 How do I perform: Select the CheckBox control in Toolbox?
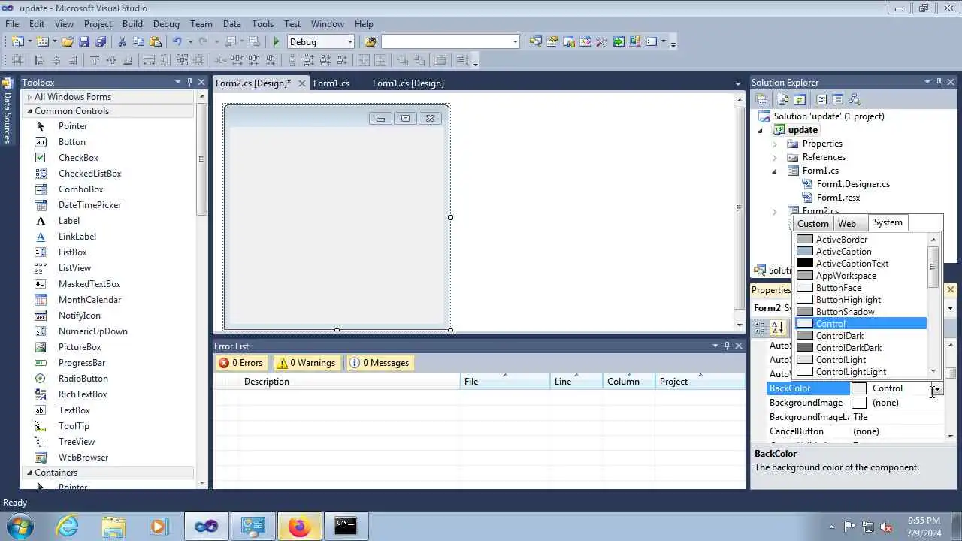[78, 158]
